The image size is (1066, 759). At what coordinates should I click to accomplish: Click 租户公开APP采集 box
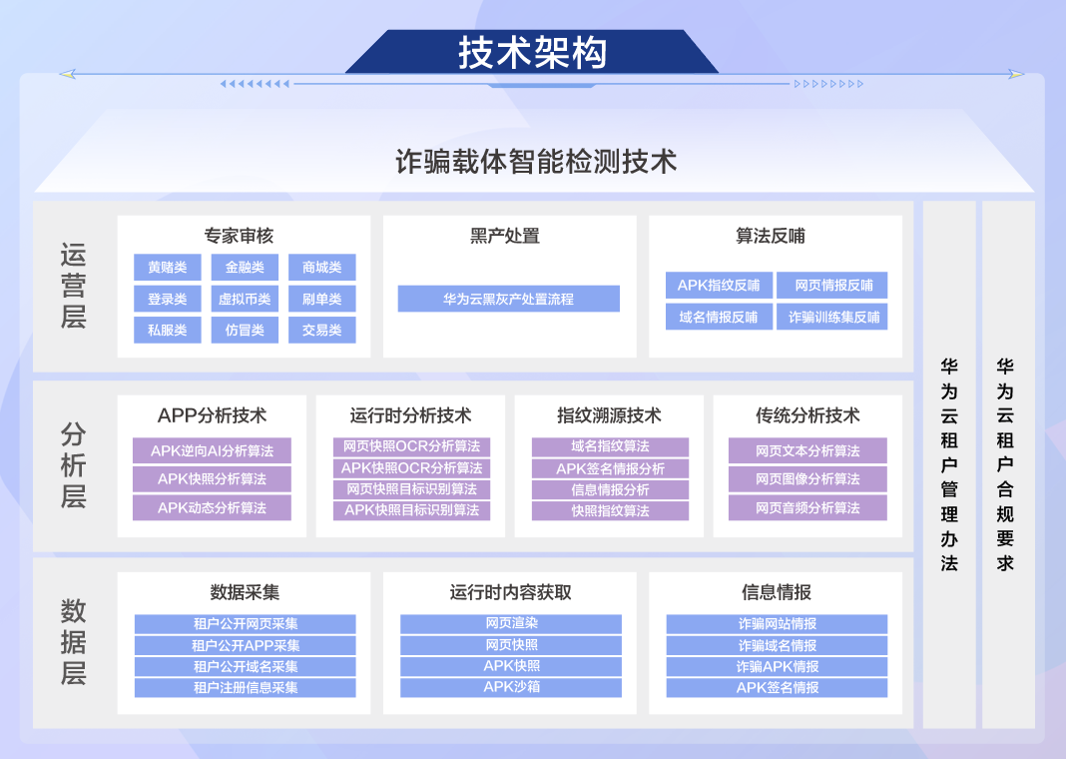[245, 645]
